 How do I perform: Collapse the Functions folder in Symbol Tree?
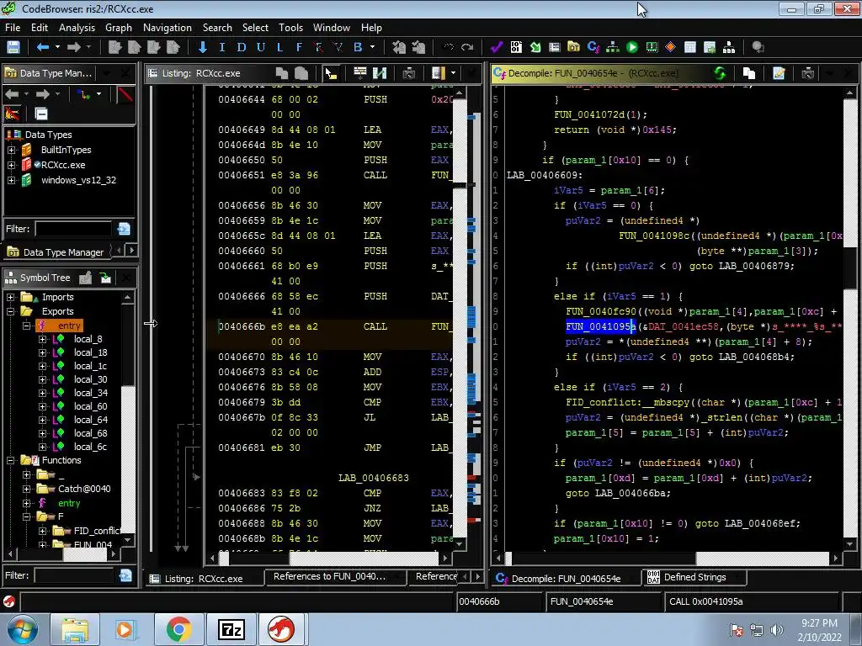pos(10,460)
